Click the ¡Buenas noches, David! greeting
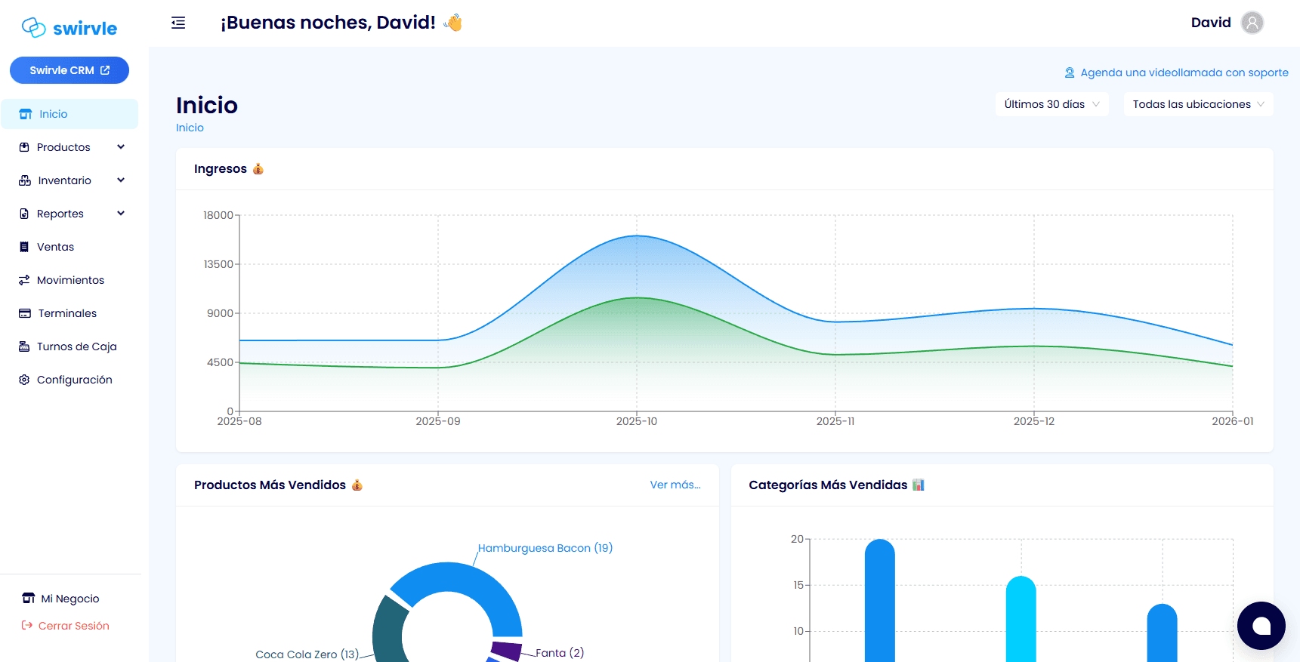This screenshot has width=1300, height=662. [341, 23]
